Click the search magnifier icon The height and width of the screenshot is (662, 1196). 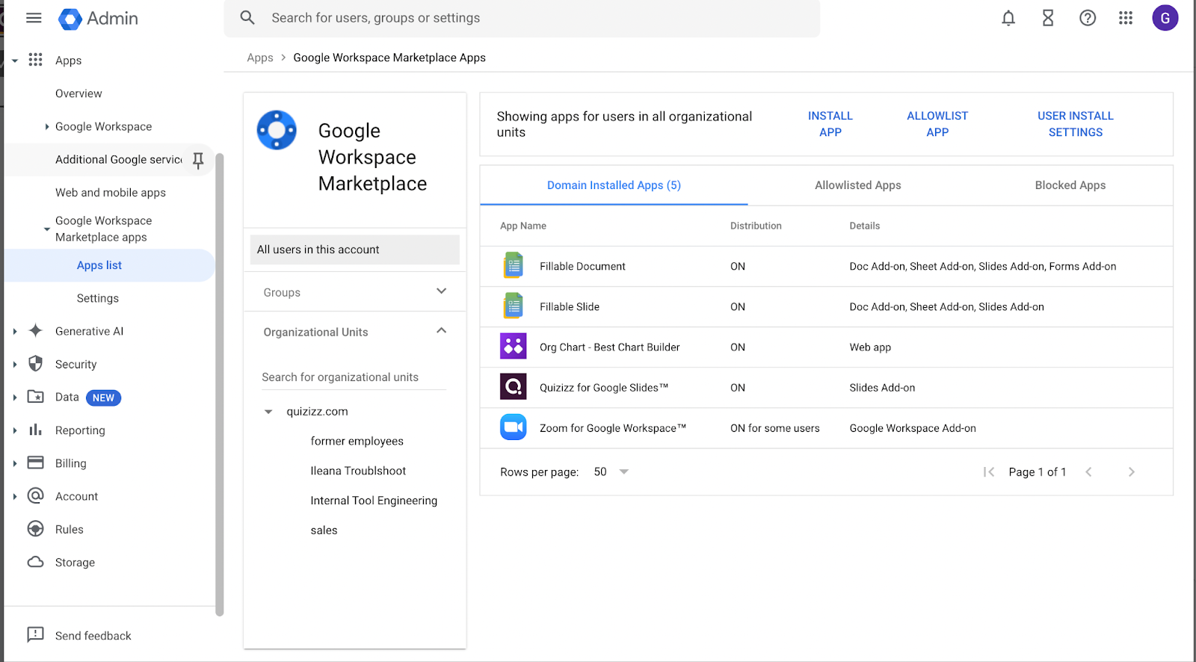click(247, 17)
